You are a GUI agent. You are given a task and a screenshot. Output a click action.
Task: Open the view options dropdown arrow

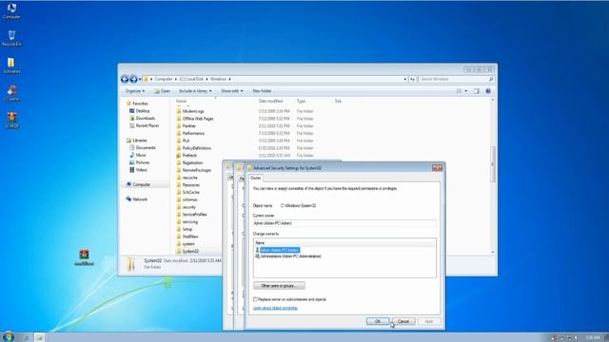(x=466, y=91)
